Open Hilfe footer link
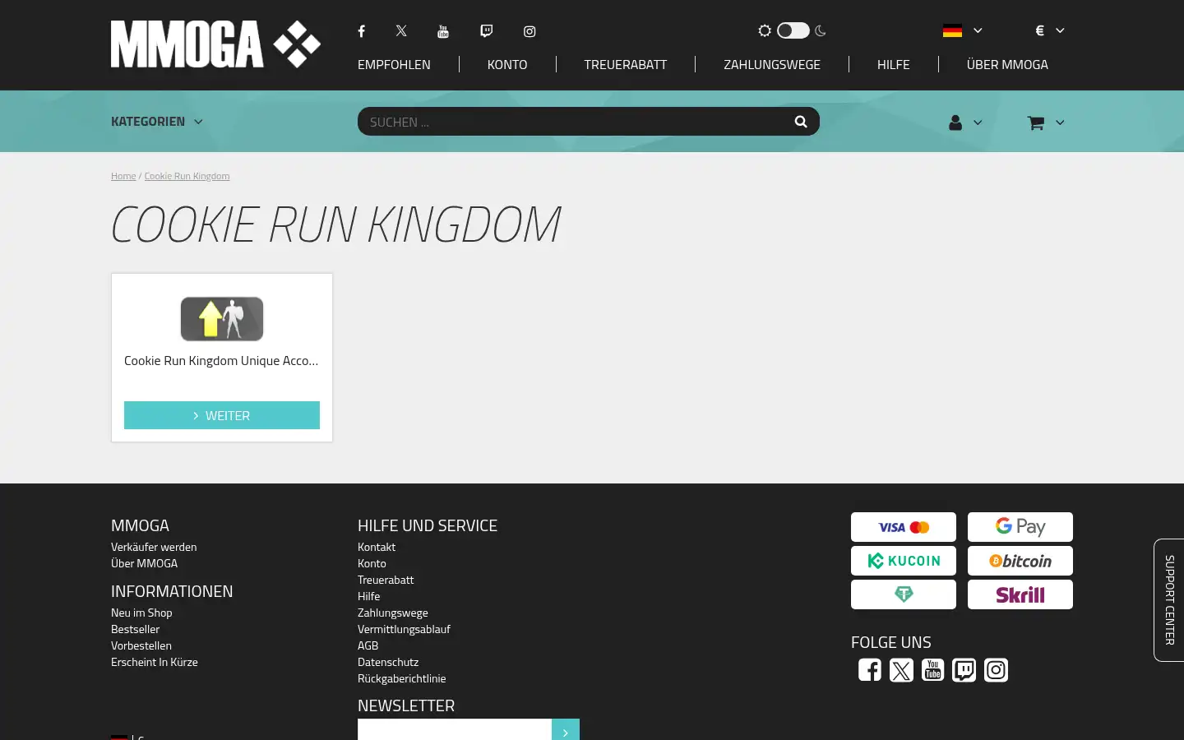1184x740 pixels. pos(368,596)
